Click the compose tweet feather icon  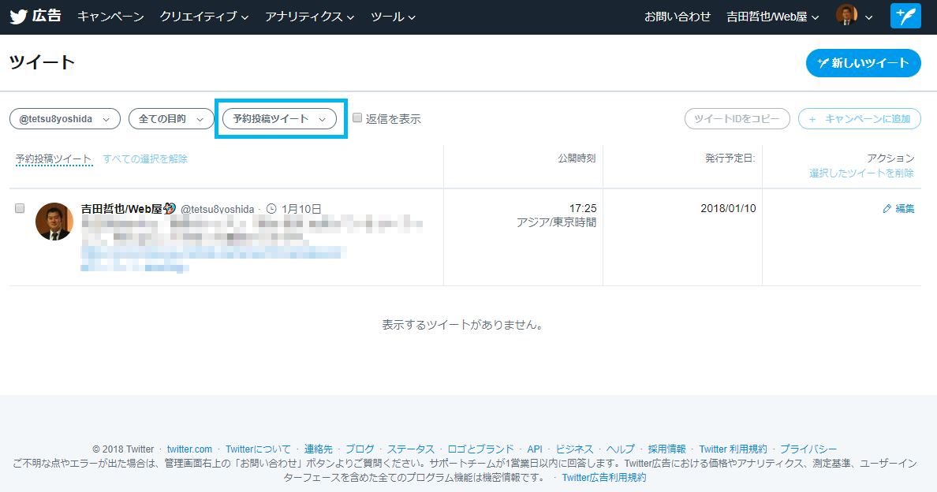(x=905, y=17)
